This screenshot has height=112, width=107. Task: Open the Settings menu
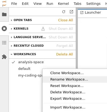(x=93, y=4)
